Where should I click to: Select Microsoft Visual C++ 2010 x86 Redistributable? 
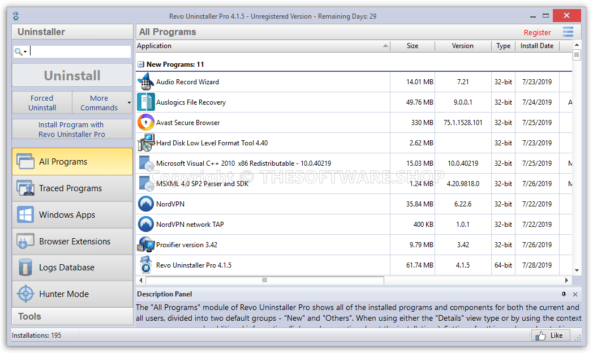click(243, 163)
